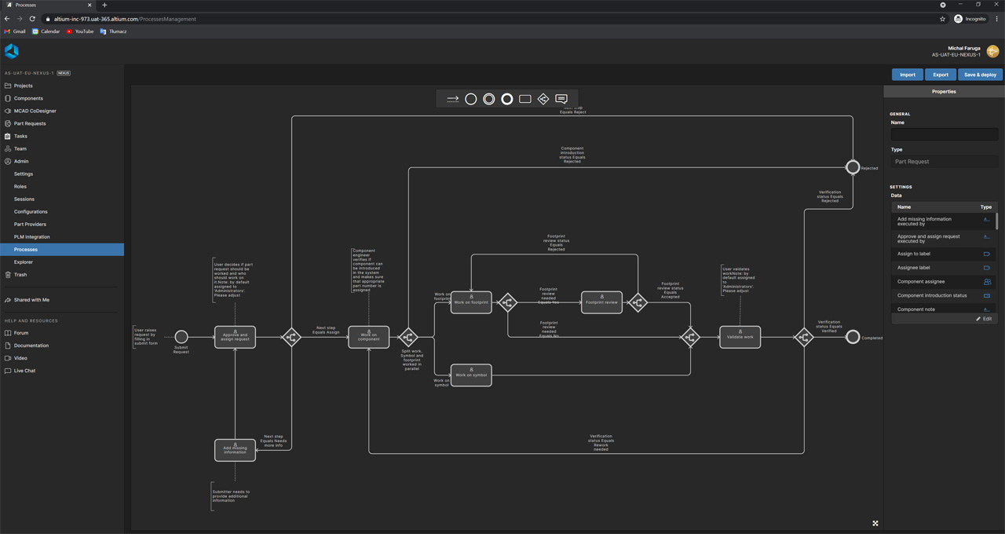Select the task rectangle tool
1005x534 pixels.
tap(525, 99)
